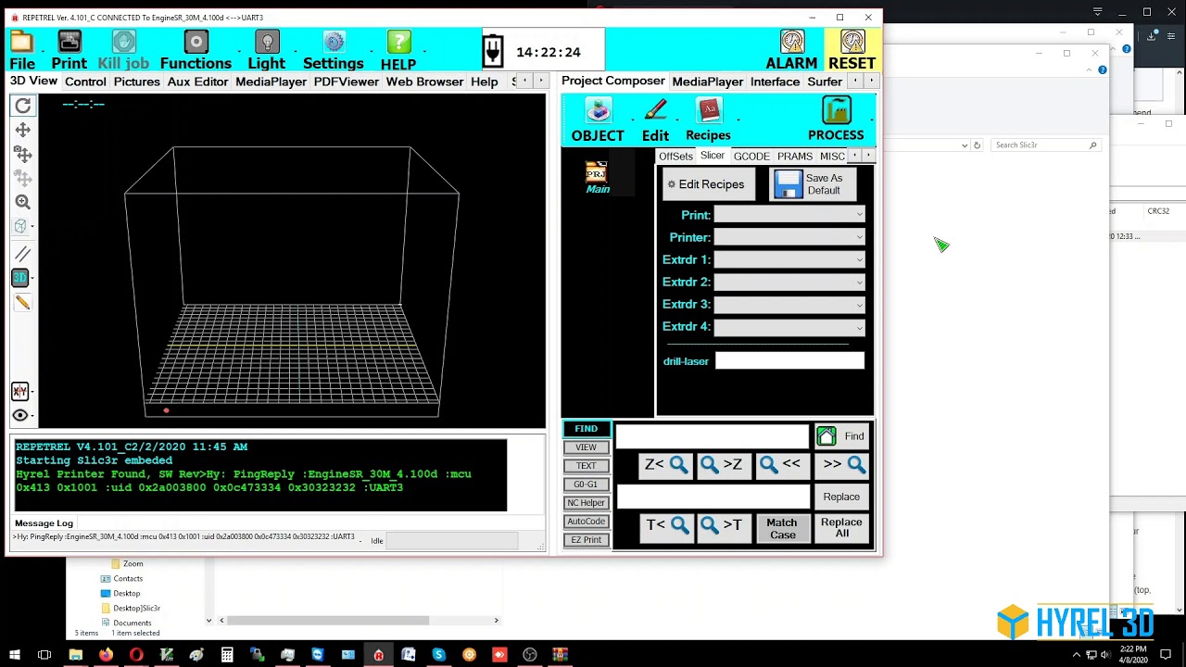The image size is (1186, 667).
Task: Click the T< search button
Action: [667, 525]
